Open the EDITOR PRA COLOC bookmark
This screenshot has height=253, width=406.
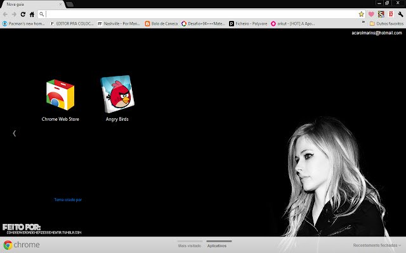point(72,24)
